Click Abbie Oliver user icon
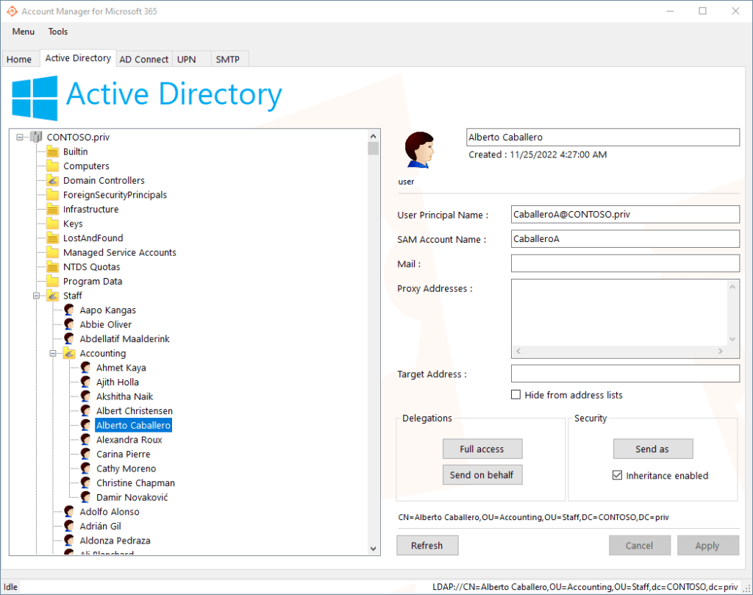Screen dimensions: 753x595 coord(69,324)
